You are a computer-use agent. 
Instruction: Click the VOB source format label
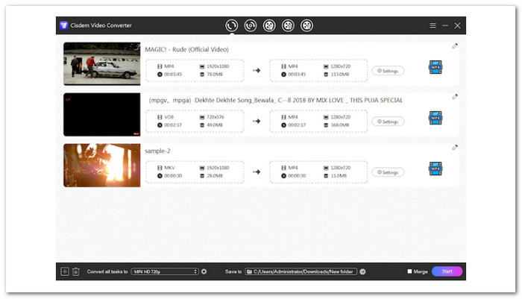coord(169,117)
